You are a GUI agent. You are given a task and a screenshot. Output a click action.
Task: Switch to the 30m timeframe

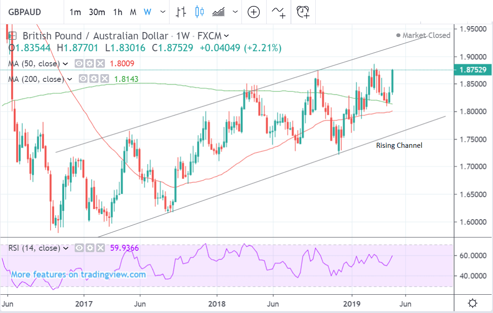coord(97,12)
